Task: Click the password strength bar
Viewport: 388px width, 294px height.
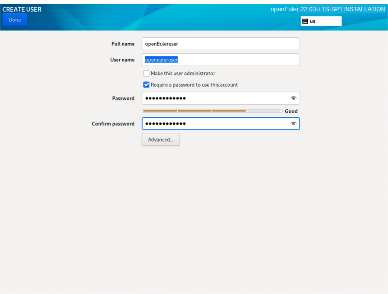Action: coord(212,111)
